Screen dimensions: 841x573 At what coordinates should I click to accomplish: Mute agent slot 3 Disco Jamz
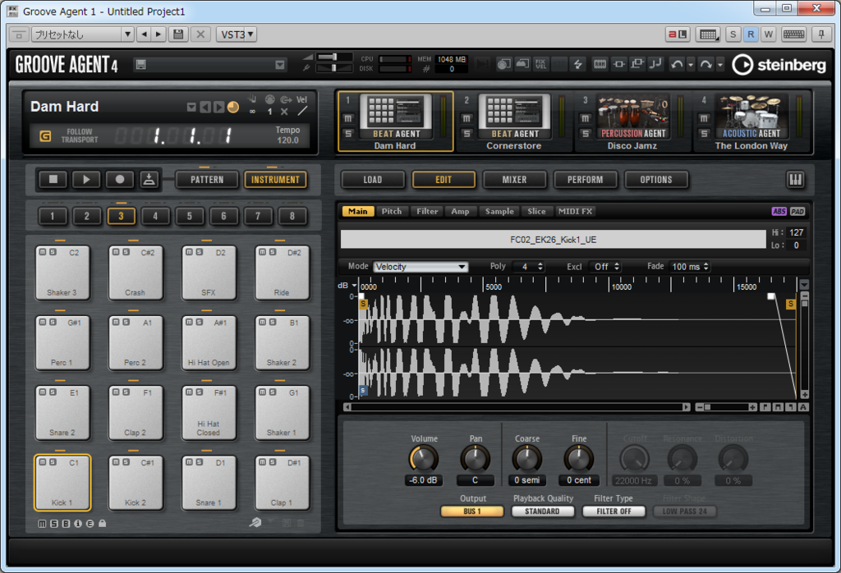585,118
